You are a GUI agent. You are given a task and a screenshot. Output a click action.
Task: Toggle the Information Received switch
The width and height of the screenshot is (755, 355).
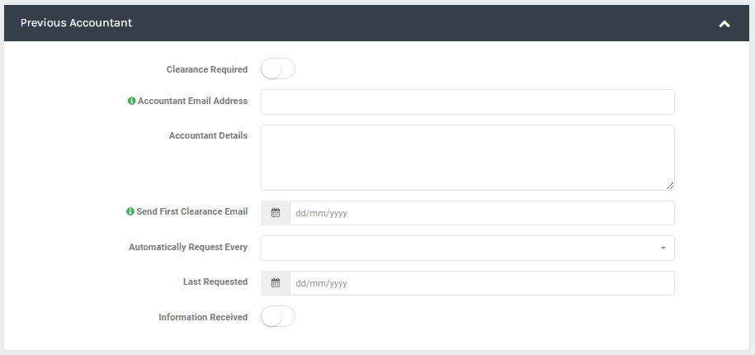(x=278, y=316)
